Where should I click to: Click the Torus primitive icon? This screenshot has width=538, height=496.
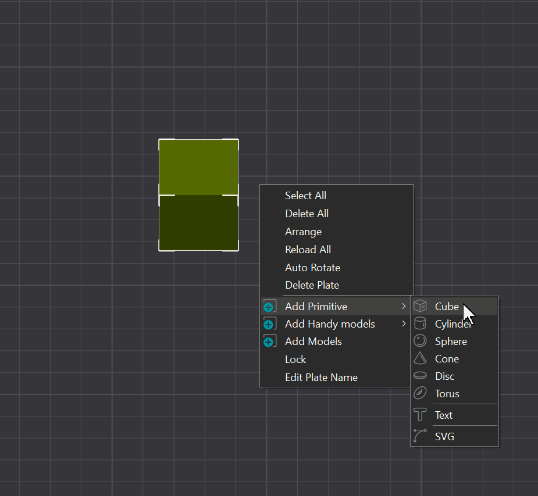coord(419,393)
